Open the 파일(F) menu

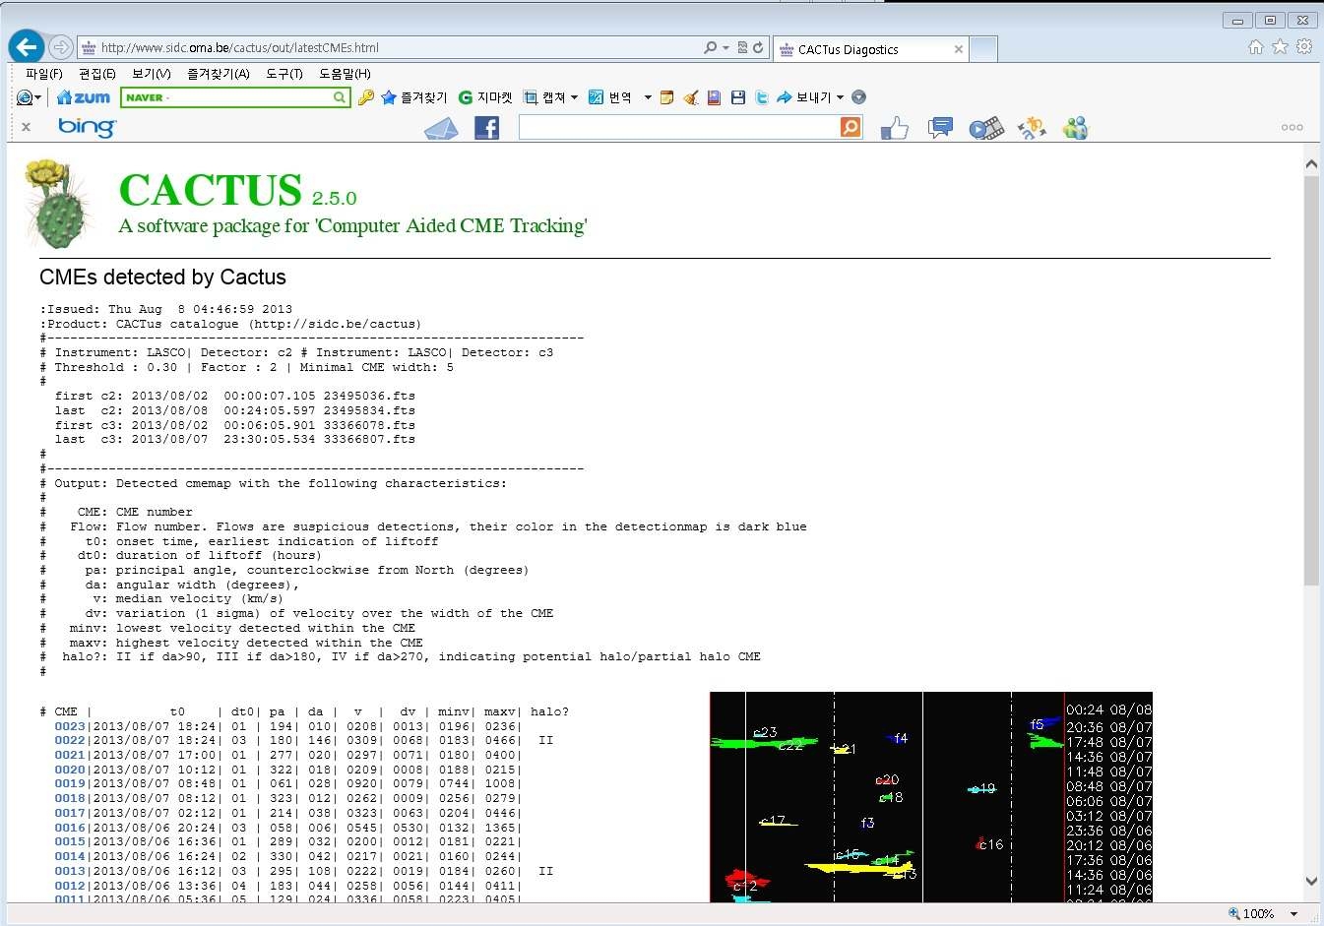pyautogui.click(x=43, y=74)
